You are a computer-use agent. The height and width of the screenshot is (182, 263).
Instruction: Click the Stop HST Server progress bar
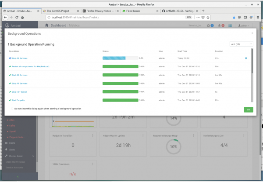[x=120, y=92]
